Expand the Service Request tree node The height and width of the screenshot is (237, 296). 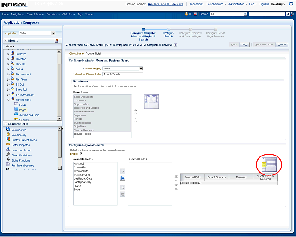8,94
